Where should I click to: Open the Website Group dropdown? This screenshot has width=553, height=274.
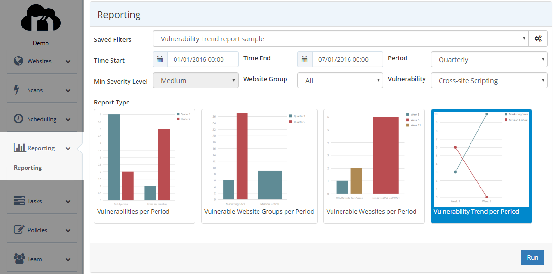(x=340, y=80)
